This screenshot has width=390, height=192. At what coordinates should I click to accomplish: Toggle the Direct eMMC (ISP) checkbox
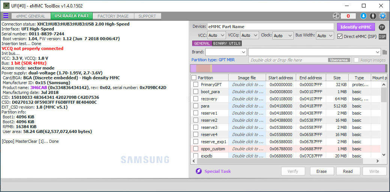[340, 36]
